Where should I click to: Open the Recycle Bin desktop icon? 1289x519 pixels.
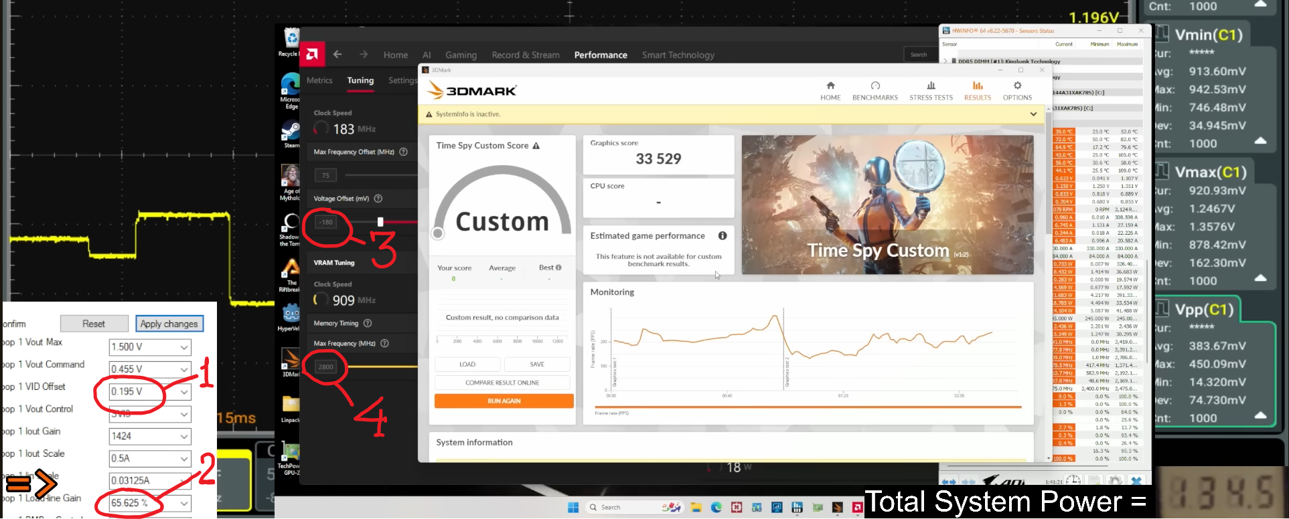point(290,42)
